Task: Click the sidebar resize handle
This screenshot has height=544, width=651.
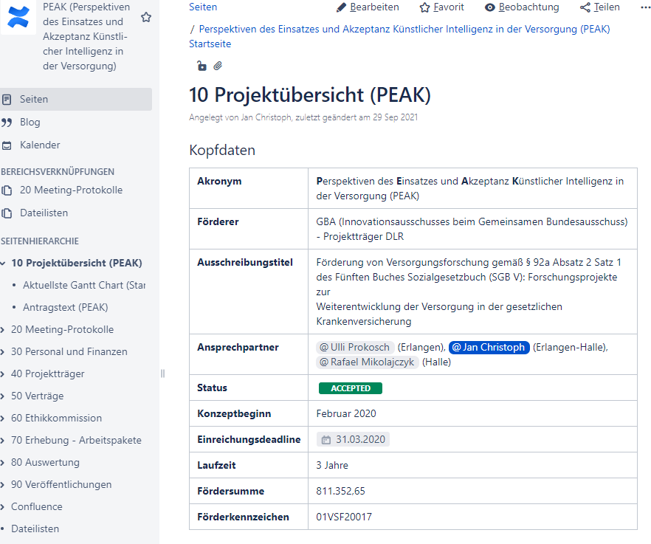Action: 162,373
